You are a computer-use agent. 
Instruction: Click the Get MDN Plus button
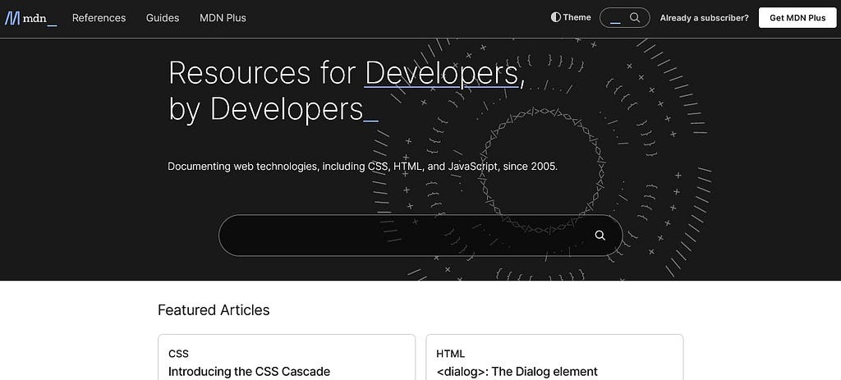[797, 18]
